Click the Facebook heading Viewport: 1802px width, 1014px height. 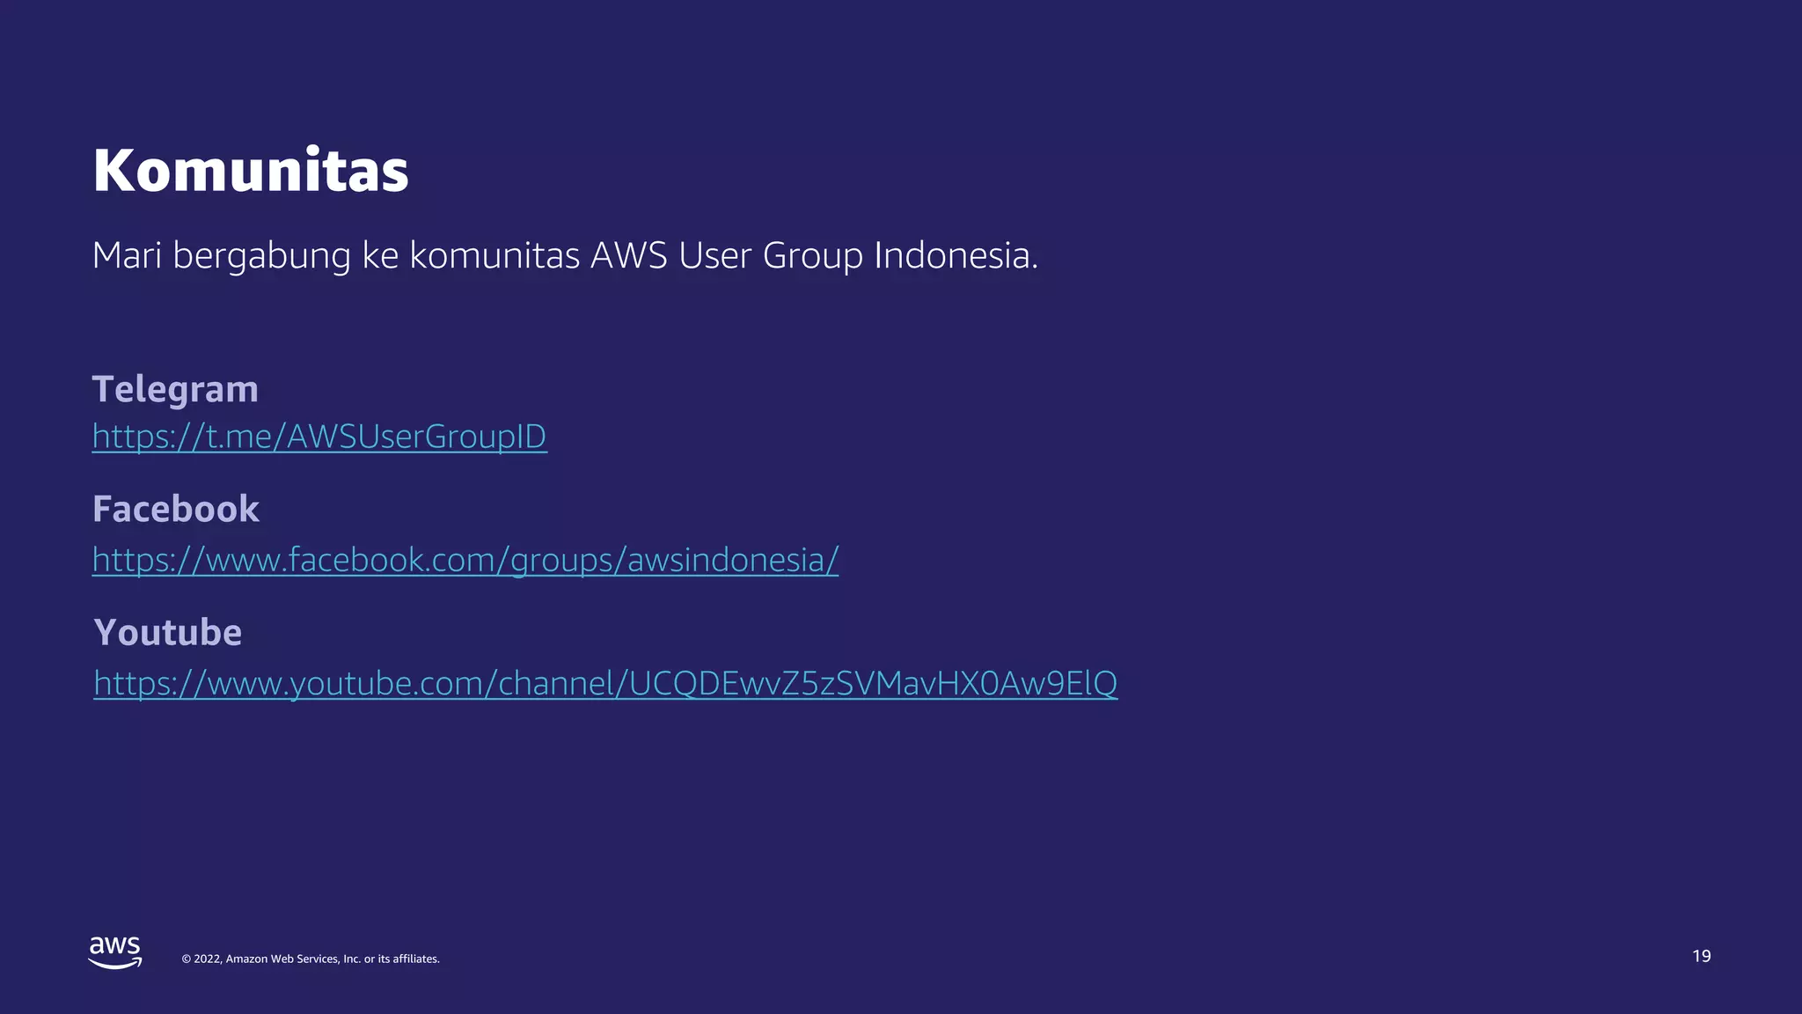point(176,509)
